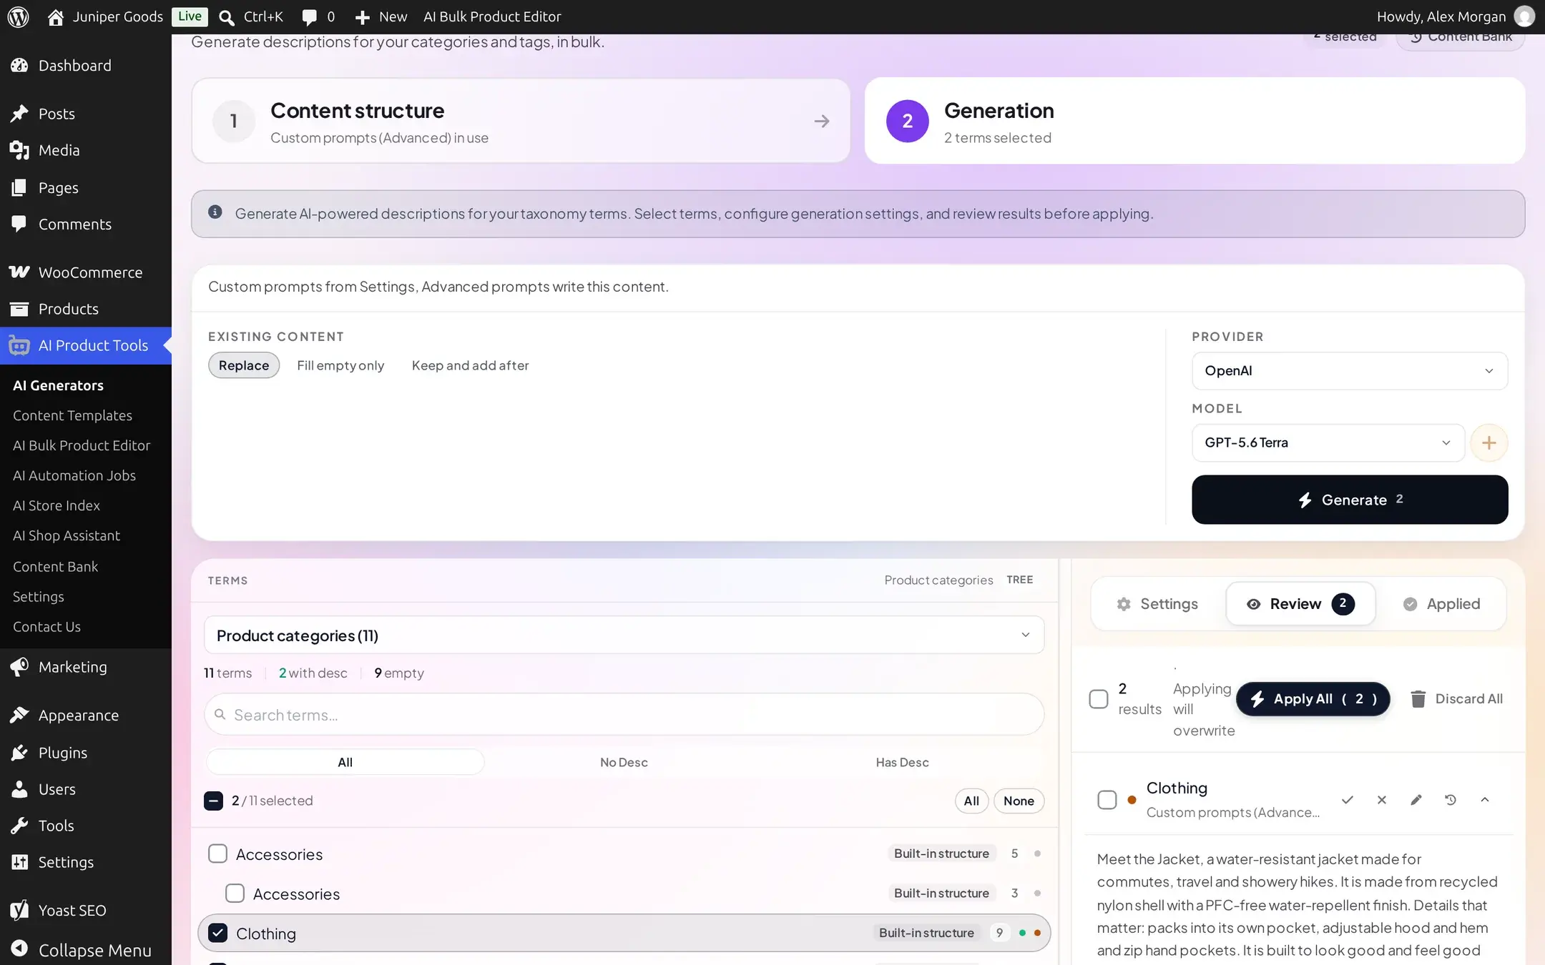
Task: Select the Fill empty only option
Action: coord(340,365)
